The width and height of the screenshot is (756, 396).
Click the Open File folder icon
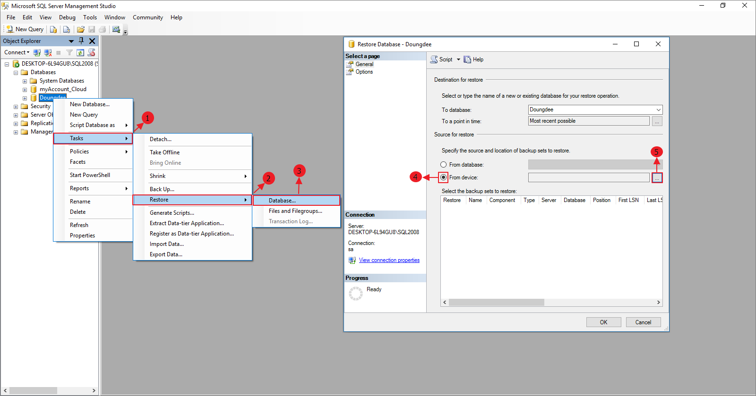point(81,29)
